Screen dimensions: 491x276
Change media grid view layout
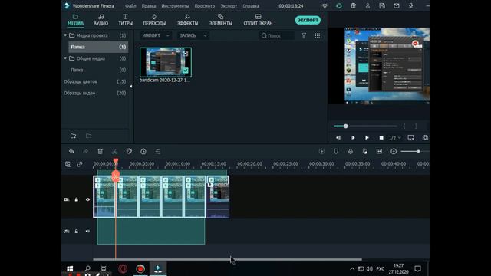point(317,36)
